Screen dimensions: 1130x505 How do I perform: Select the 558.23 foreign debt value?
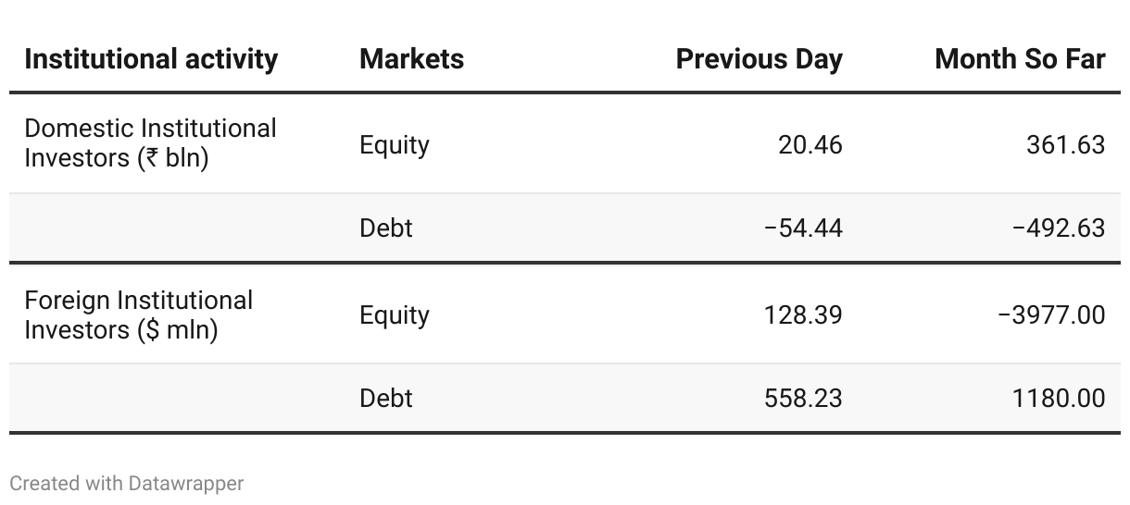pos(803,398)
